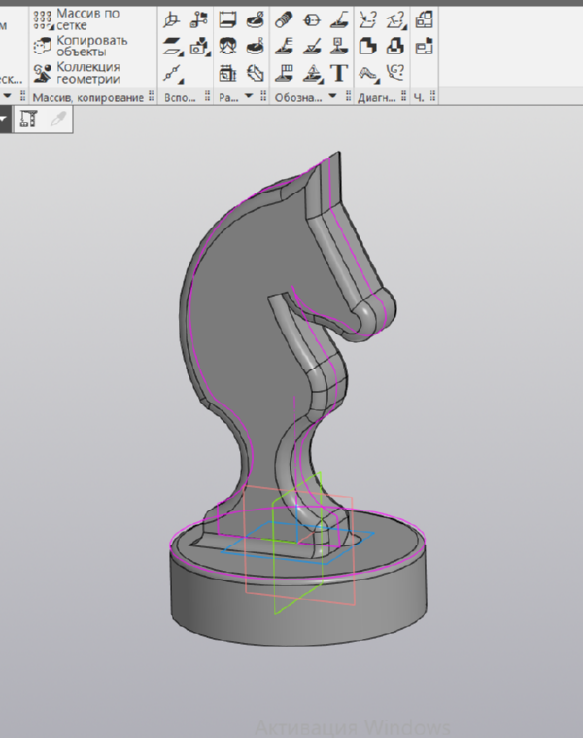Select Массив по сетке command

[x=77, y=19]
